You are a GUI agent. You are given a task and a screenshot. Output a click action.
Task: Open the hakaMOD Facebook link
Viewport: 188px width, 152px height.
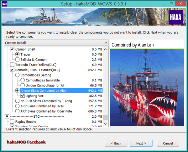point(26,142)
